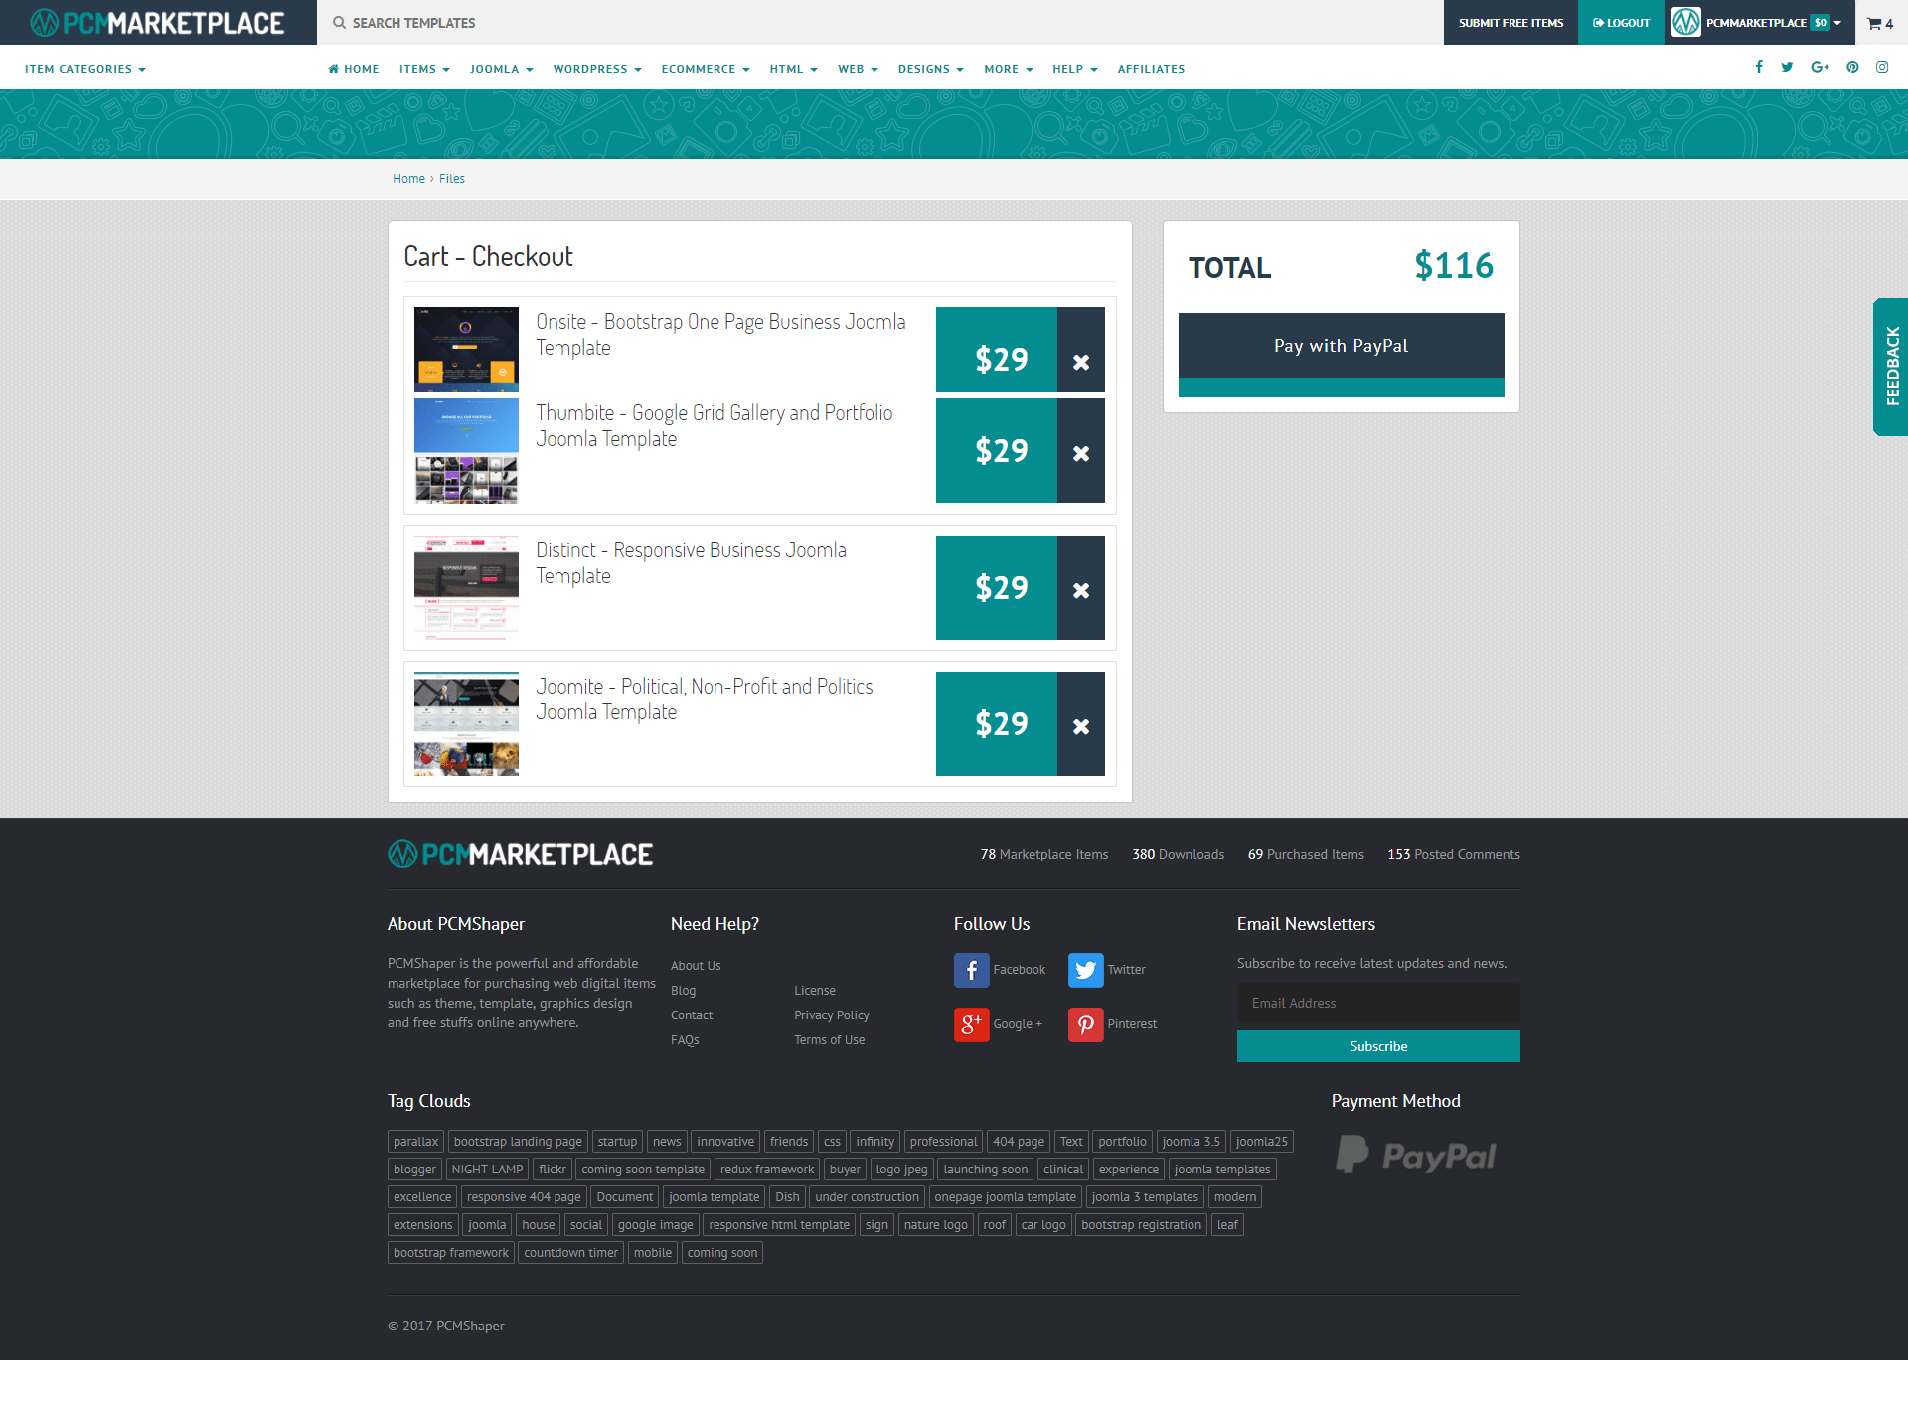Expand the Items menu dropdown

[424, 69]
